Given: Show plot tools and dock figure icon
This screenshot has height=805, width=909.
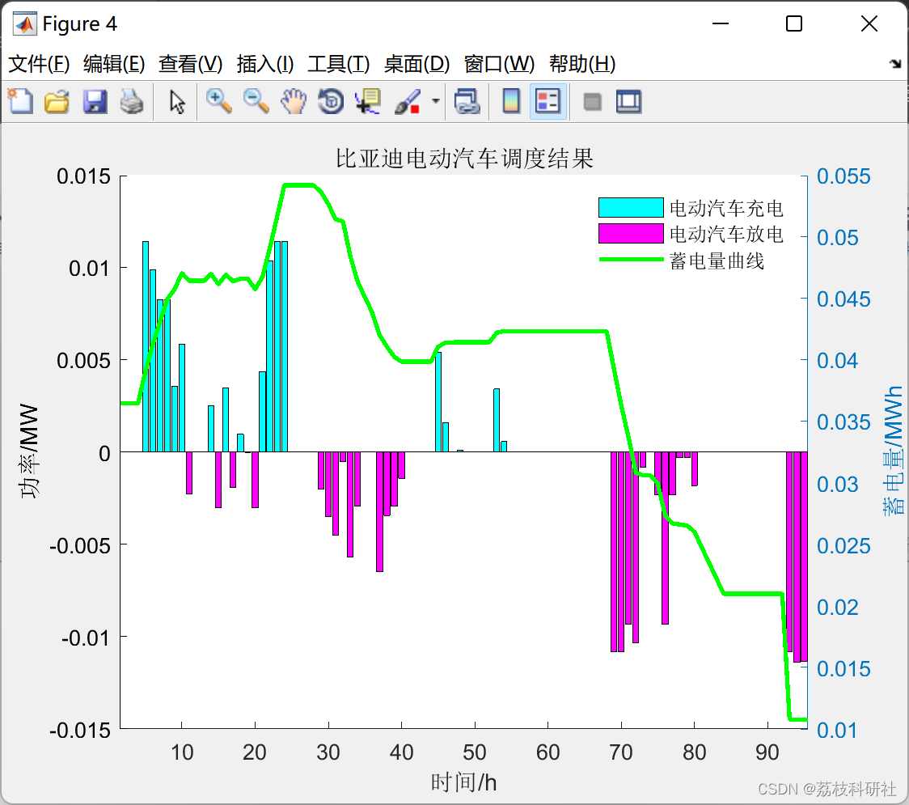Looking at the screenshot, I should coord(628,101).
